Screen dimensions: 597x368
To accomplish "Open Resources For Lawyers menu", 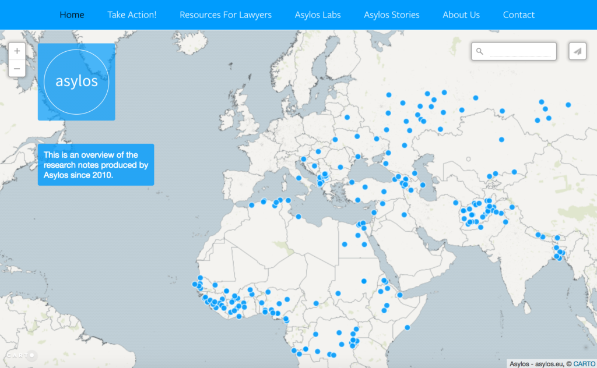I will [226, 15].
